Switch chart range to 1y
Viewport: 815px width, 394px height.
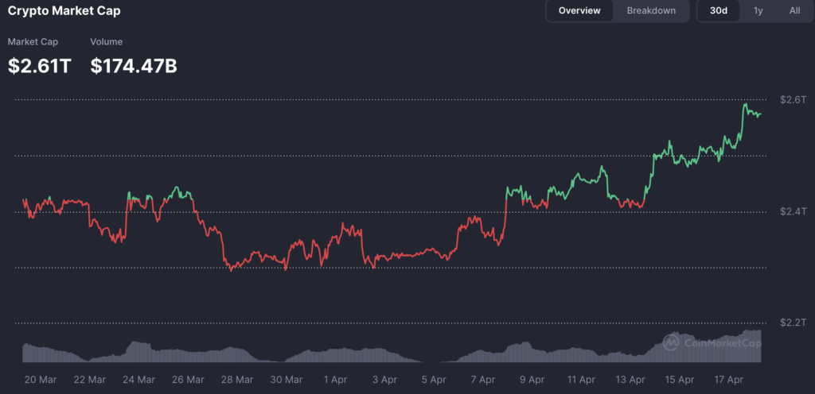point(758,11)
